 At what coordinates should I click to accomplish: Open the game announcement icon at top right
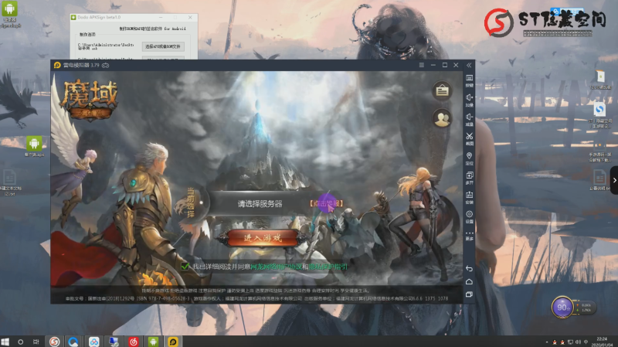(442, 91)
